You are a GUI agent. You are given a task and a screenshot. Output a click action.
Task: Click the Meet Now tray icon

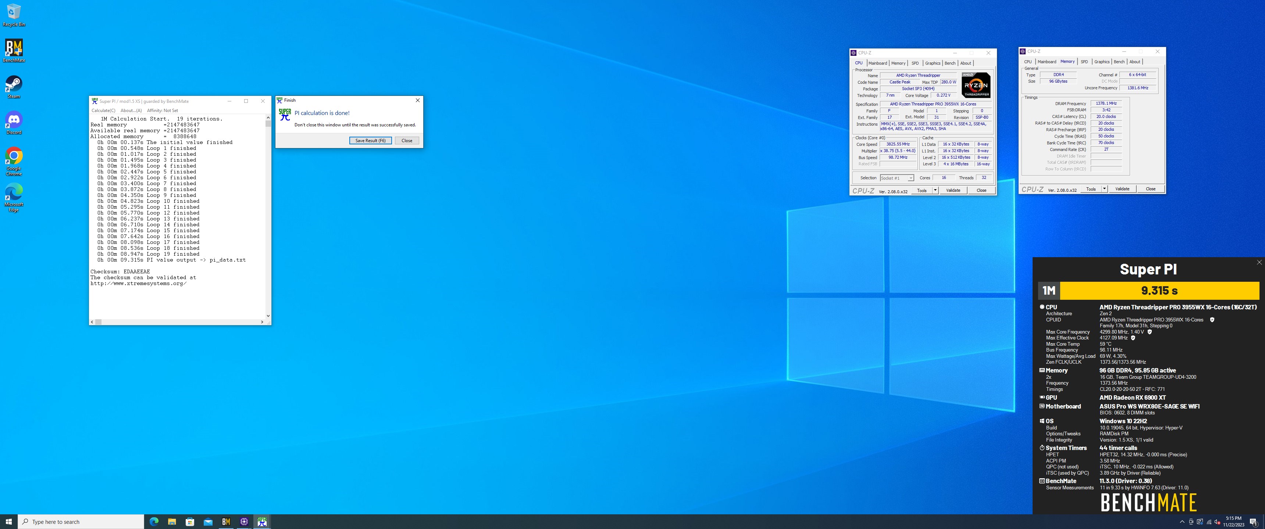(1191, 522)
